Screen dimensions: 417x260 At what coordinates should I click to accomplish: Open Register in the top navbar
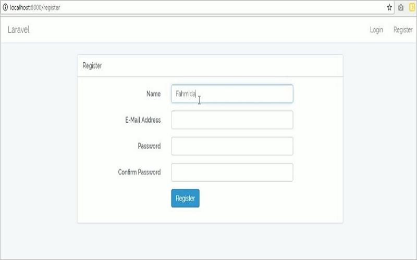403,30
